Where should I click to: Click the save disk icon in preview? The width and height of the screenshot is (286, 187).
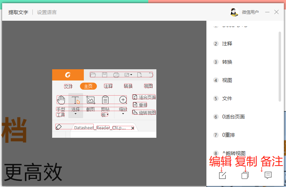click(105, 75)
